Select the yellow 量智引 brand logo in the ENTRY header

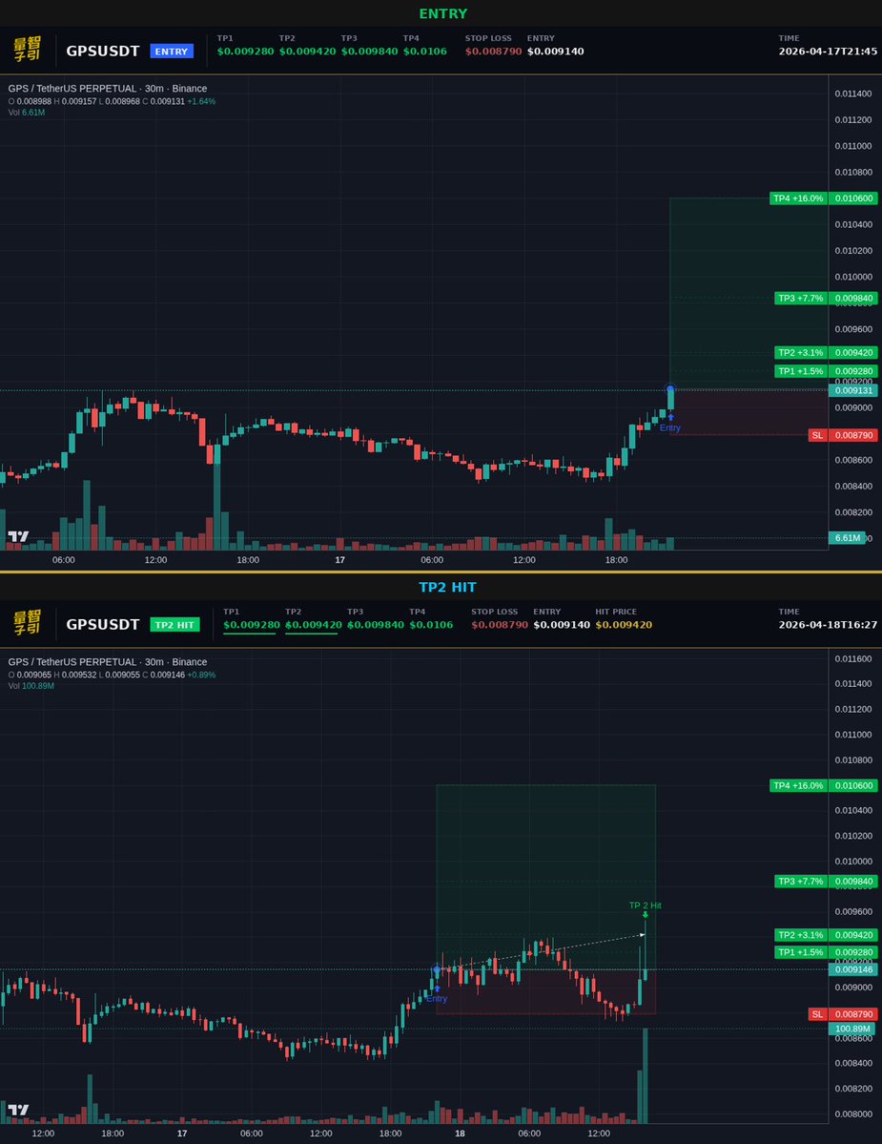click(29, 51)
